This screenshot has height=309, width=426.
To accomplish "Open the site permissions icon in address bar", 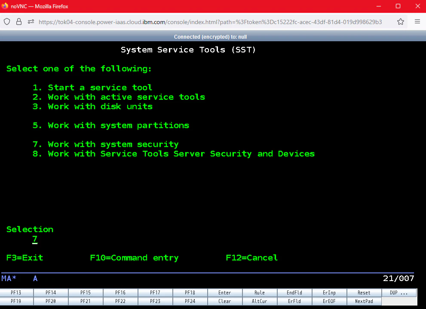I will [31, 22].
